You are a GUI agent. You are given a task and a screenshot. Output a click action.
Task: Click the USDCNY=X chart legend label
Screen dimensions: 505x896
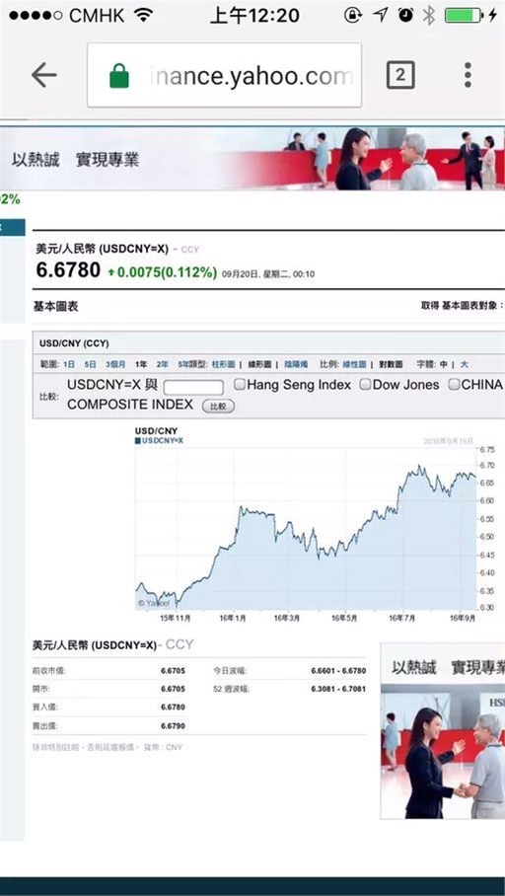click(160, 440)
